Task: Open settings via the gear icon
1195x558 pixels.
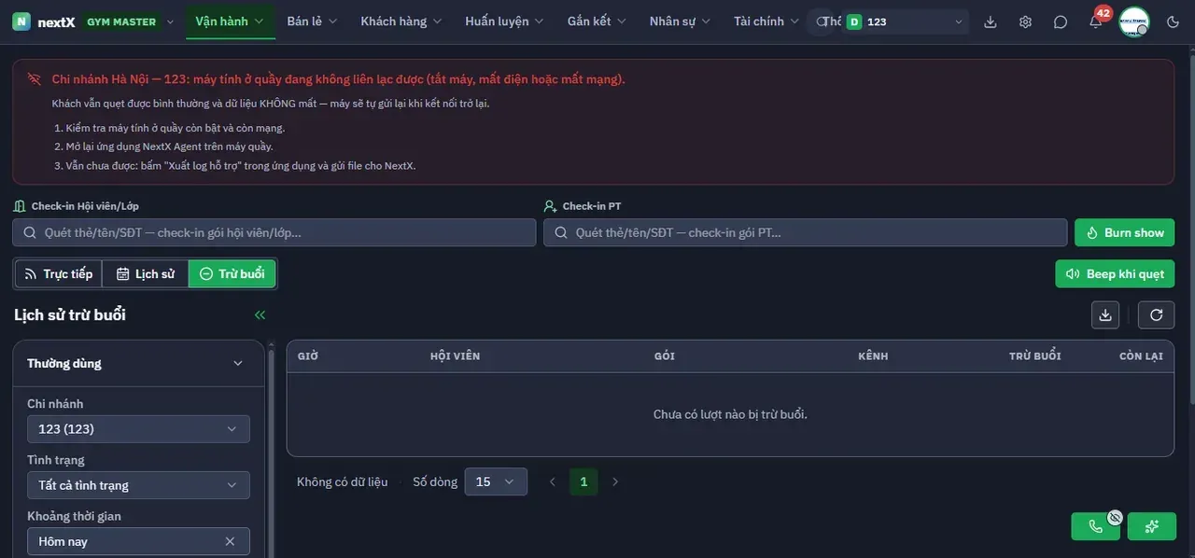Action: pos(1025,21)
